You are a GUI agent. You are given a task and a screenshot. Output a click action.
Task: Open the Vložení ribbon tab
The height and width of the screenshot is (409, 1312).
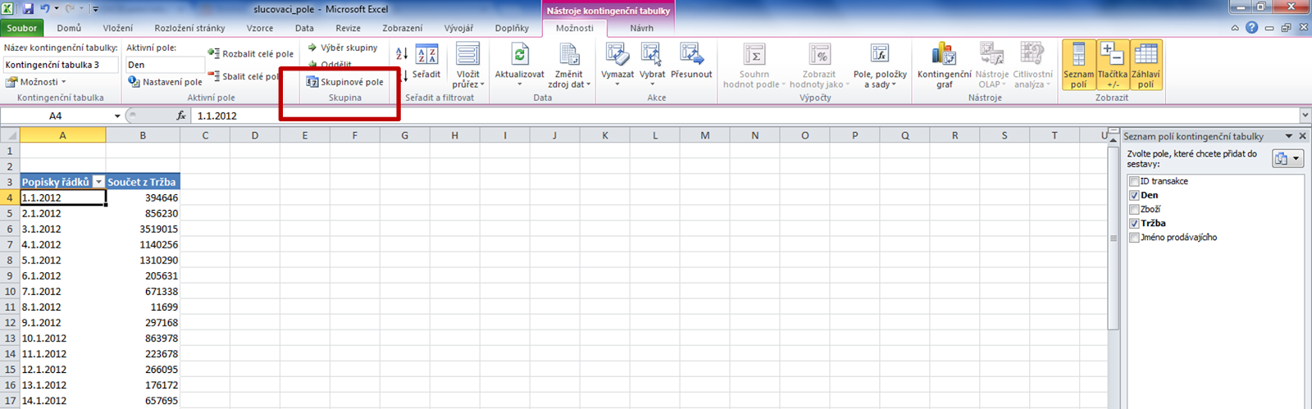tap(118, 28)
